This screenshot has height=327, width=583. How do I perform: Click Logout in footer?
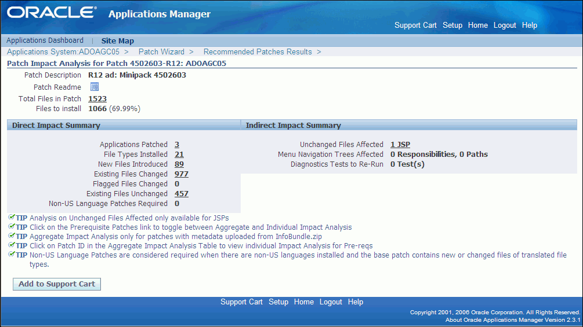click(331, 302)
